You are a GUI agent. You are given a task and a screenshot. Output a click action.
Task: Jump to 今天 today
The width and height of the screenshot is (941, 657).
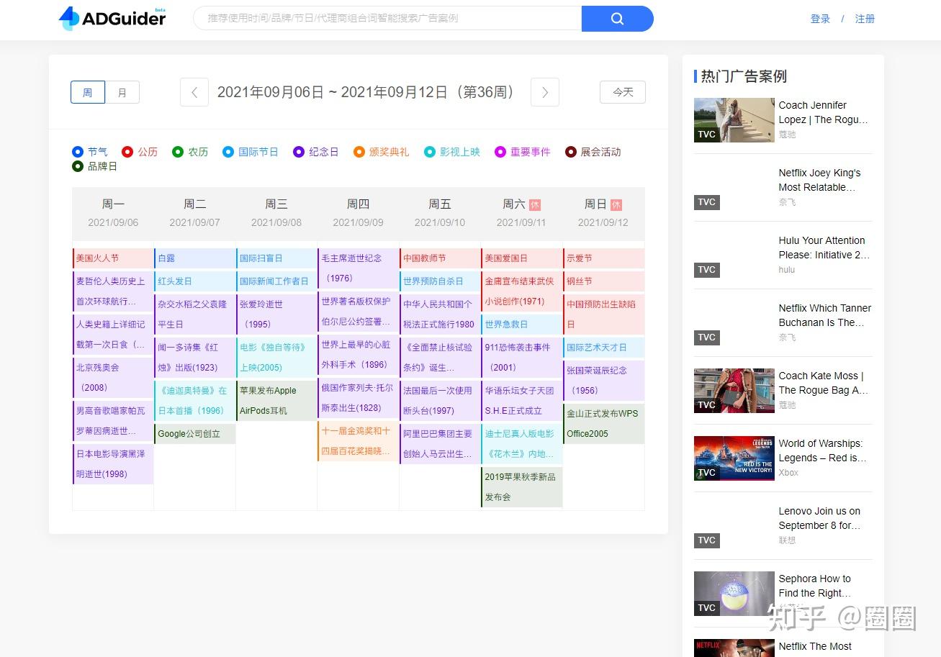click(623, 92)
